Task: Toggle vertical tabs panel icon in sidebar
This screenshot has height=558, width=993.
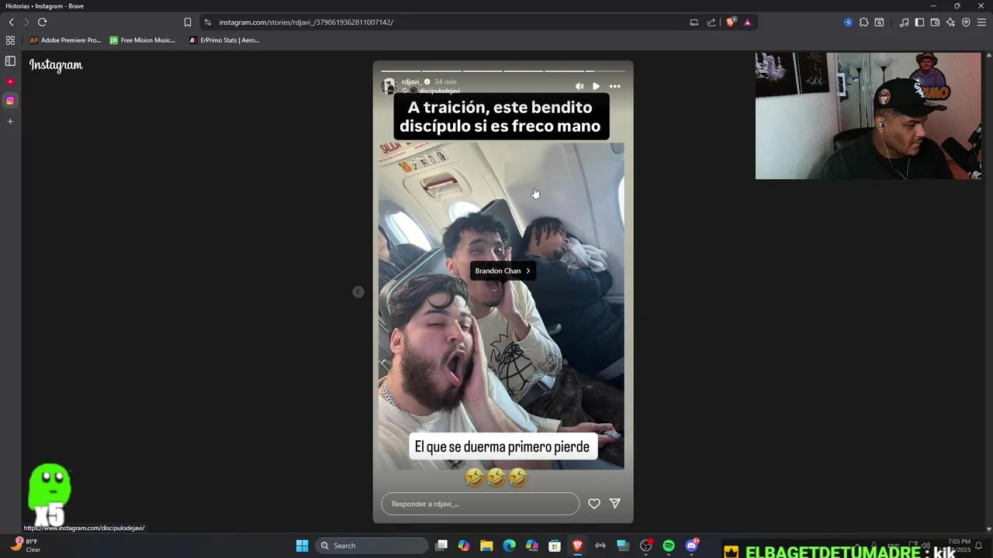Action: 10,61
